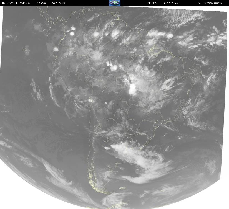Select the INPE/CPTEC/DSA header text
229x209 pixels.
point(16,3)
